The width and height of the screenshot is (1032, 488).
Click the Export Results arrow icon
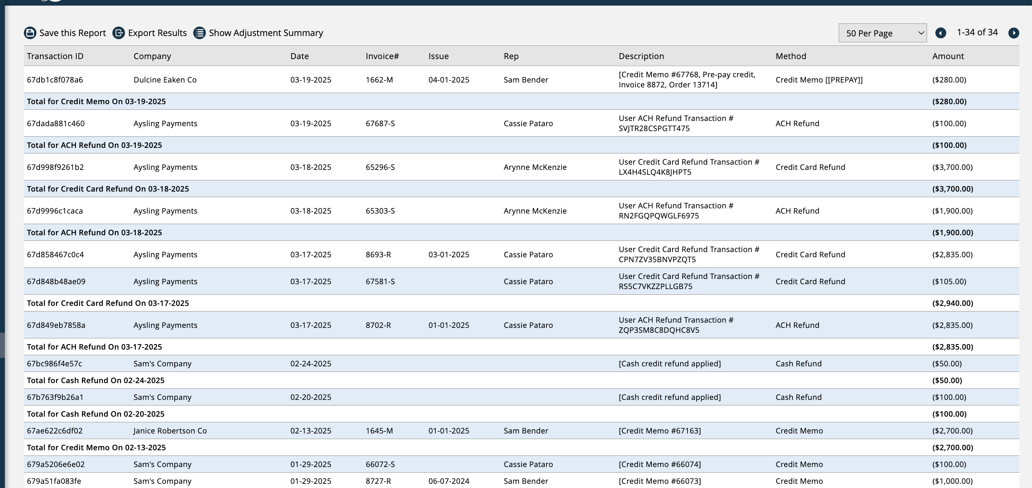pyautogui.click(x=119, y=33)
